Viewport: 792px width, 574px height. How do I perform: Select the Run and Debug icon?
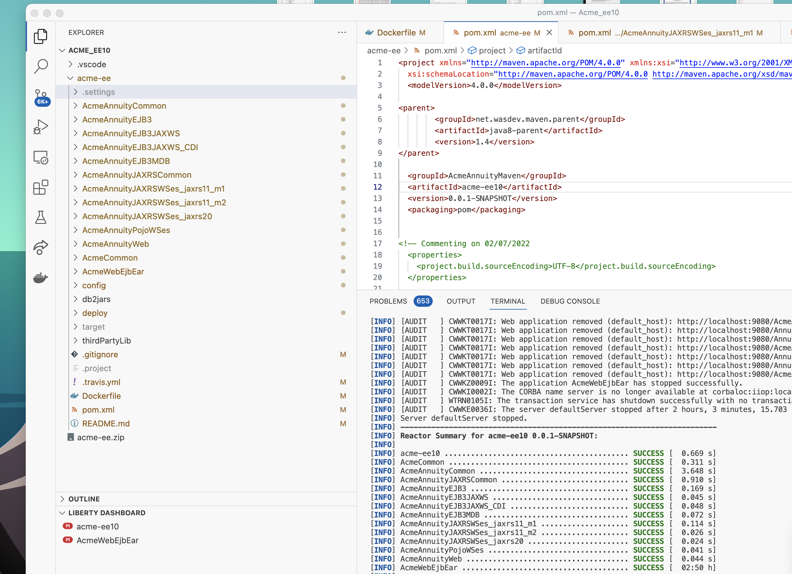(x=41, y=127)
